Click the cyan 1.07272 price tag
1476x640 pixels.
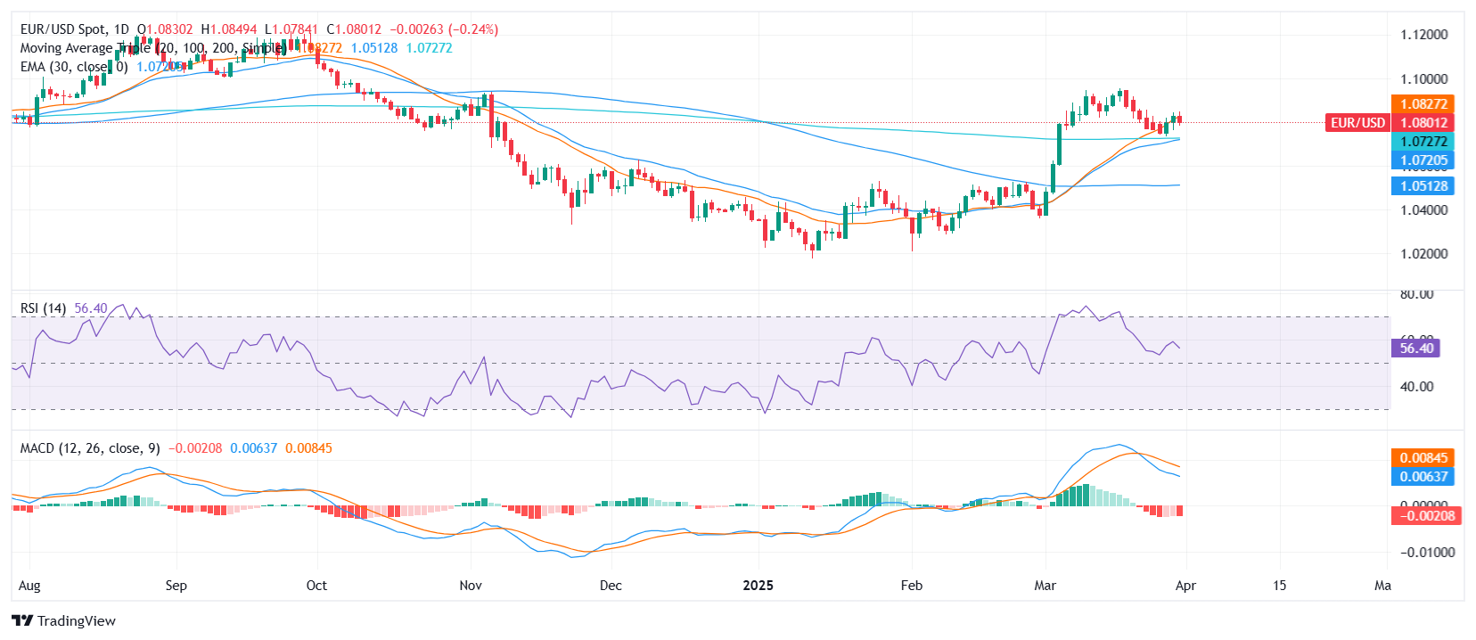click(x=1423, y=142)
